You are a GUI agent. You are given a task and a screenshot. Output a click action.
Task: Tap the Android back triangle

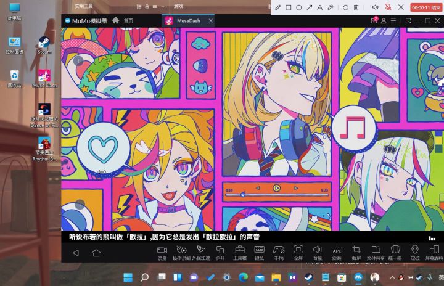pos(76,253)
